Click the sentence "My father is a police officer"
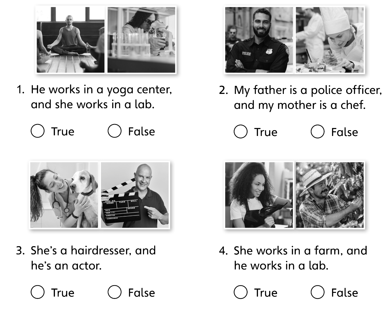The width and height of the screenshot is (387, 310). tap(308, 90)
